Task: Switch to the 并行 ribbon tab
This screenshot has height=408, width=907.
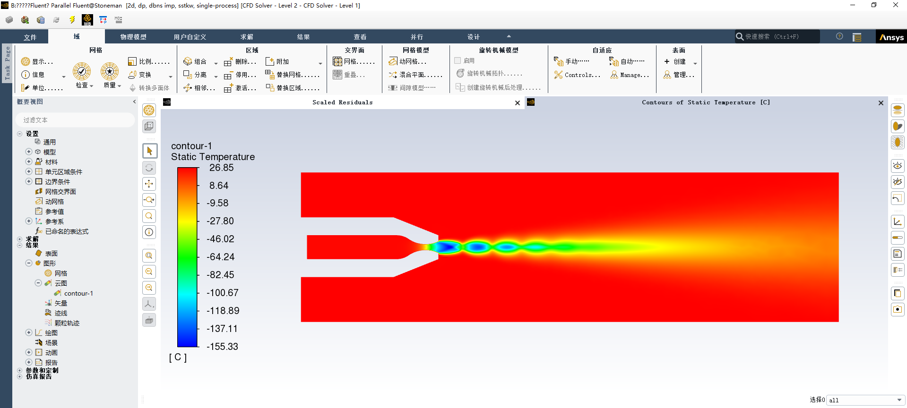Action: pos(417,37)
